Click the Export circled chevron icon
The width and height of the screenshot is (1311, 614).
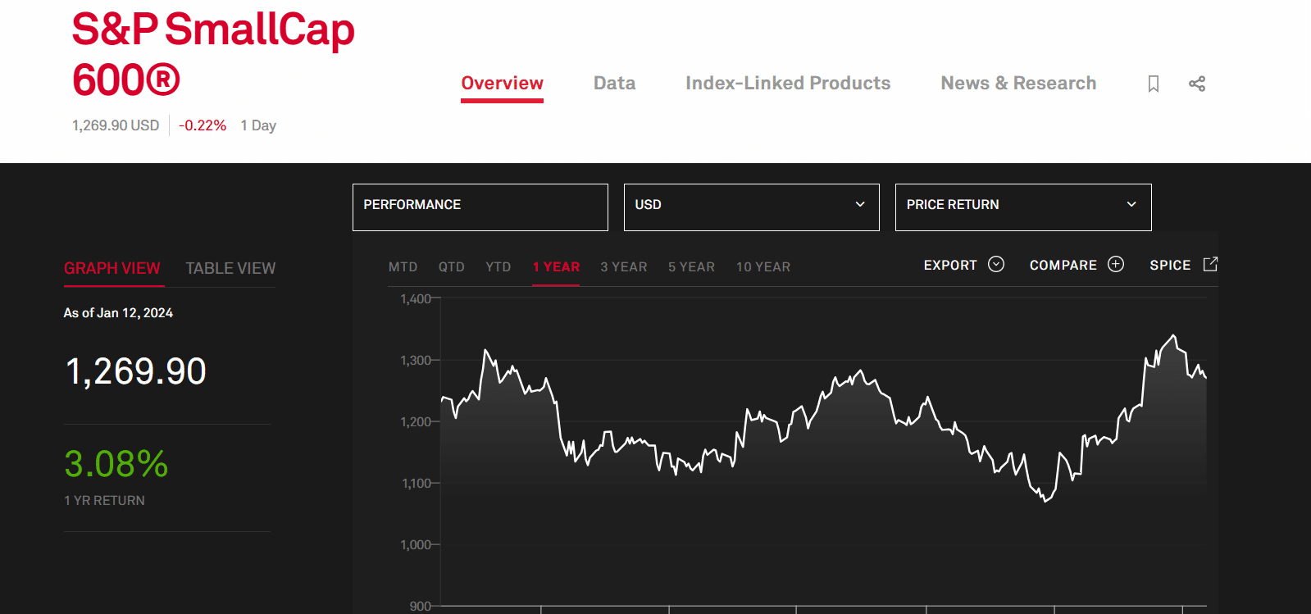tap(996, 264)
